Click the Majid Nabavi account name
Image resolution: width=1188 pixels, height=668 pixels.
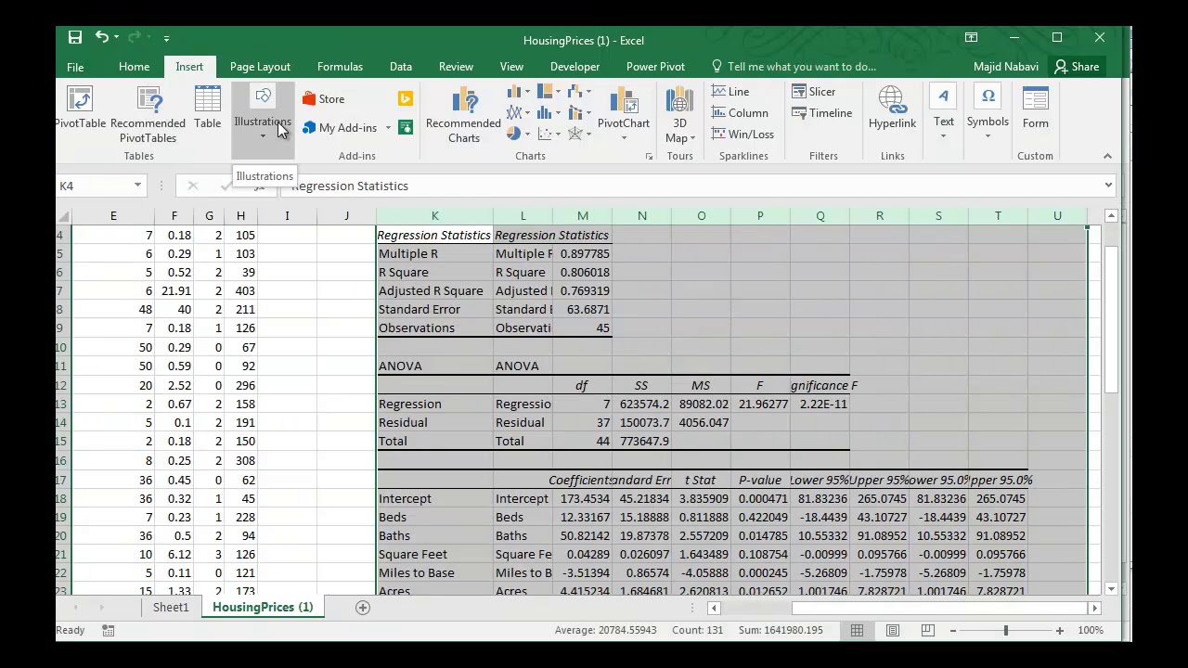[x=1006, y=67]
